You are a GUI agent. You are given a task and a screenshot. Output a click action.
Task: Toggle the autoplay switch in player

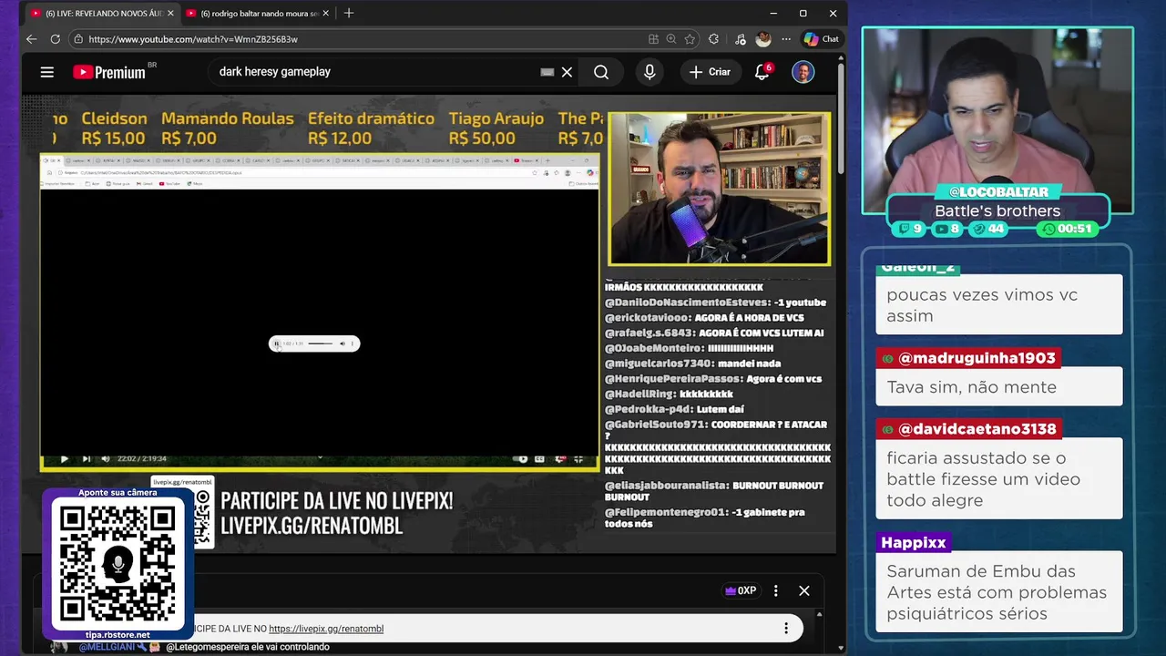[522, 458]
